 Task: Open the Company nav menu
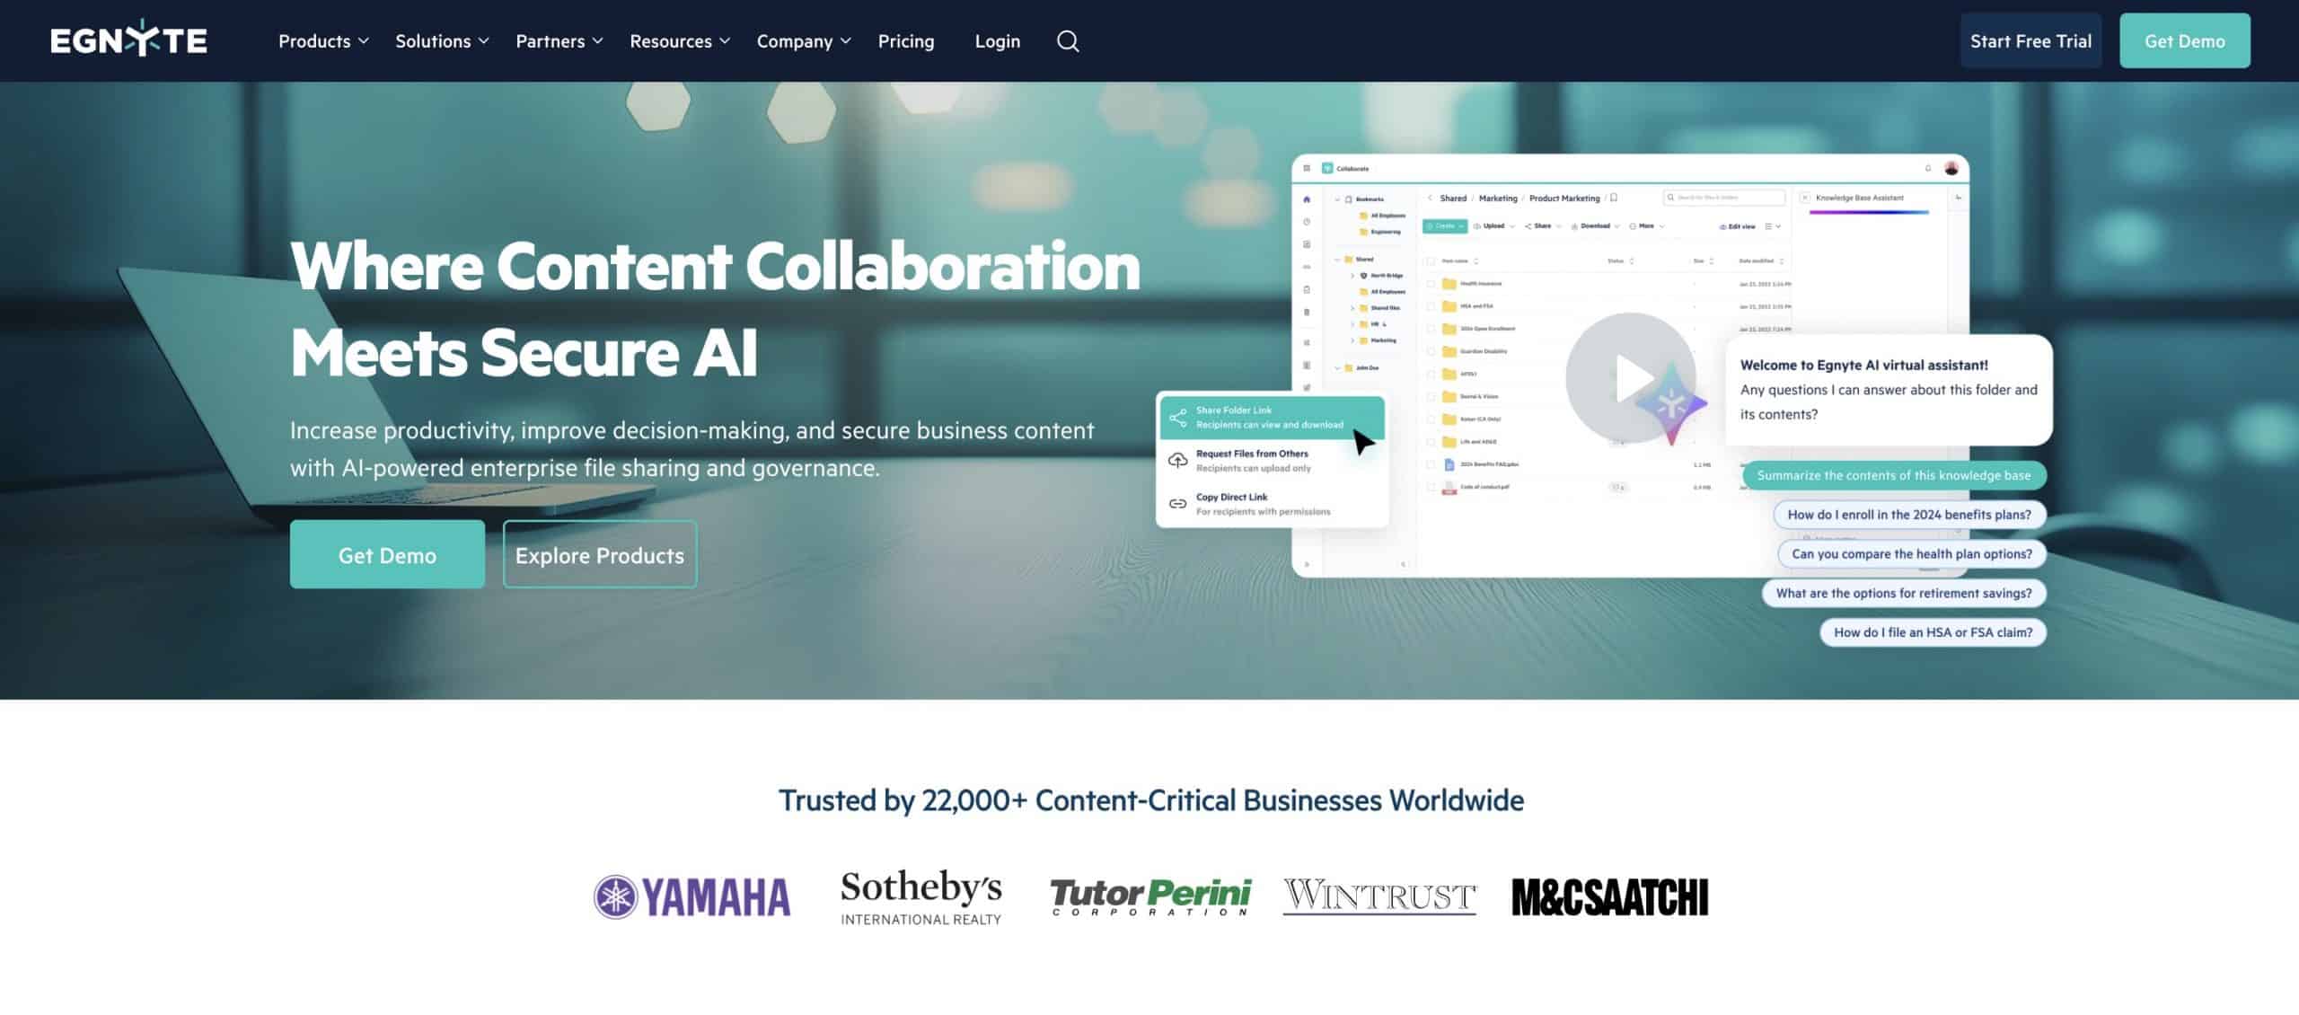pos(803,41)
